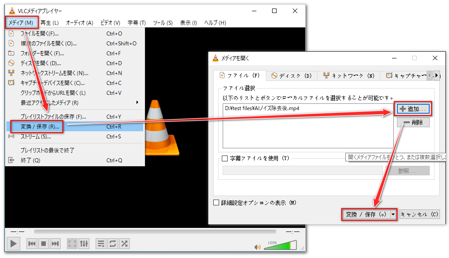This screenshot has width=449, height=258.
Task: Choose 複数のファイルを開く (O)... entry
Action: coord(75,44)
